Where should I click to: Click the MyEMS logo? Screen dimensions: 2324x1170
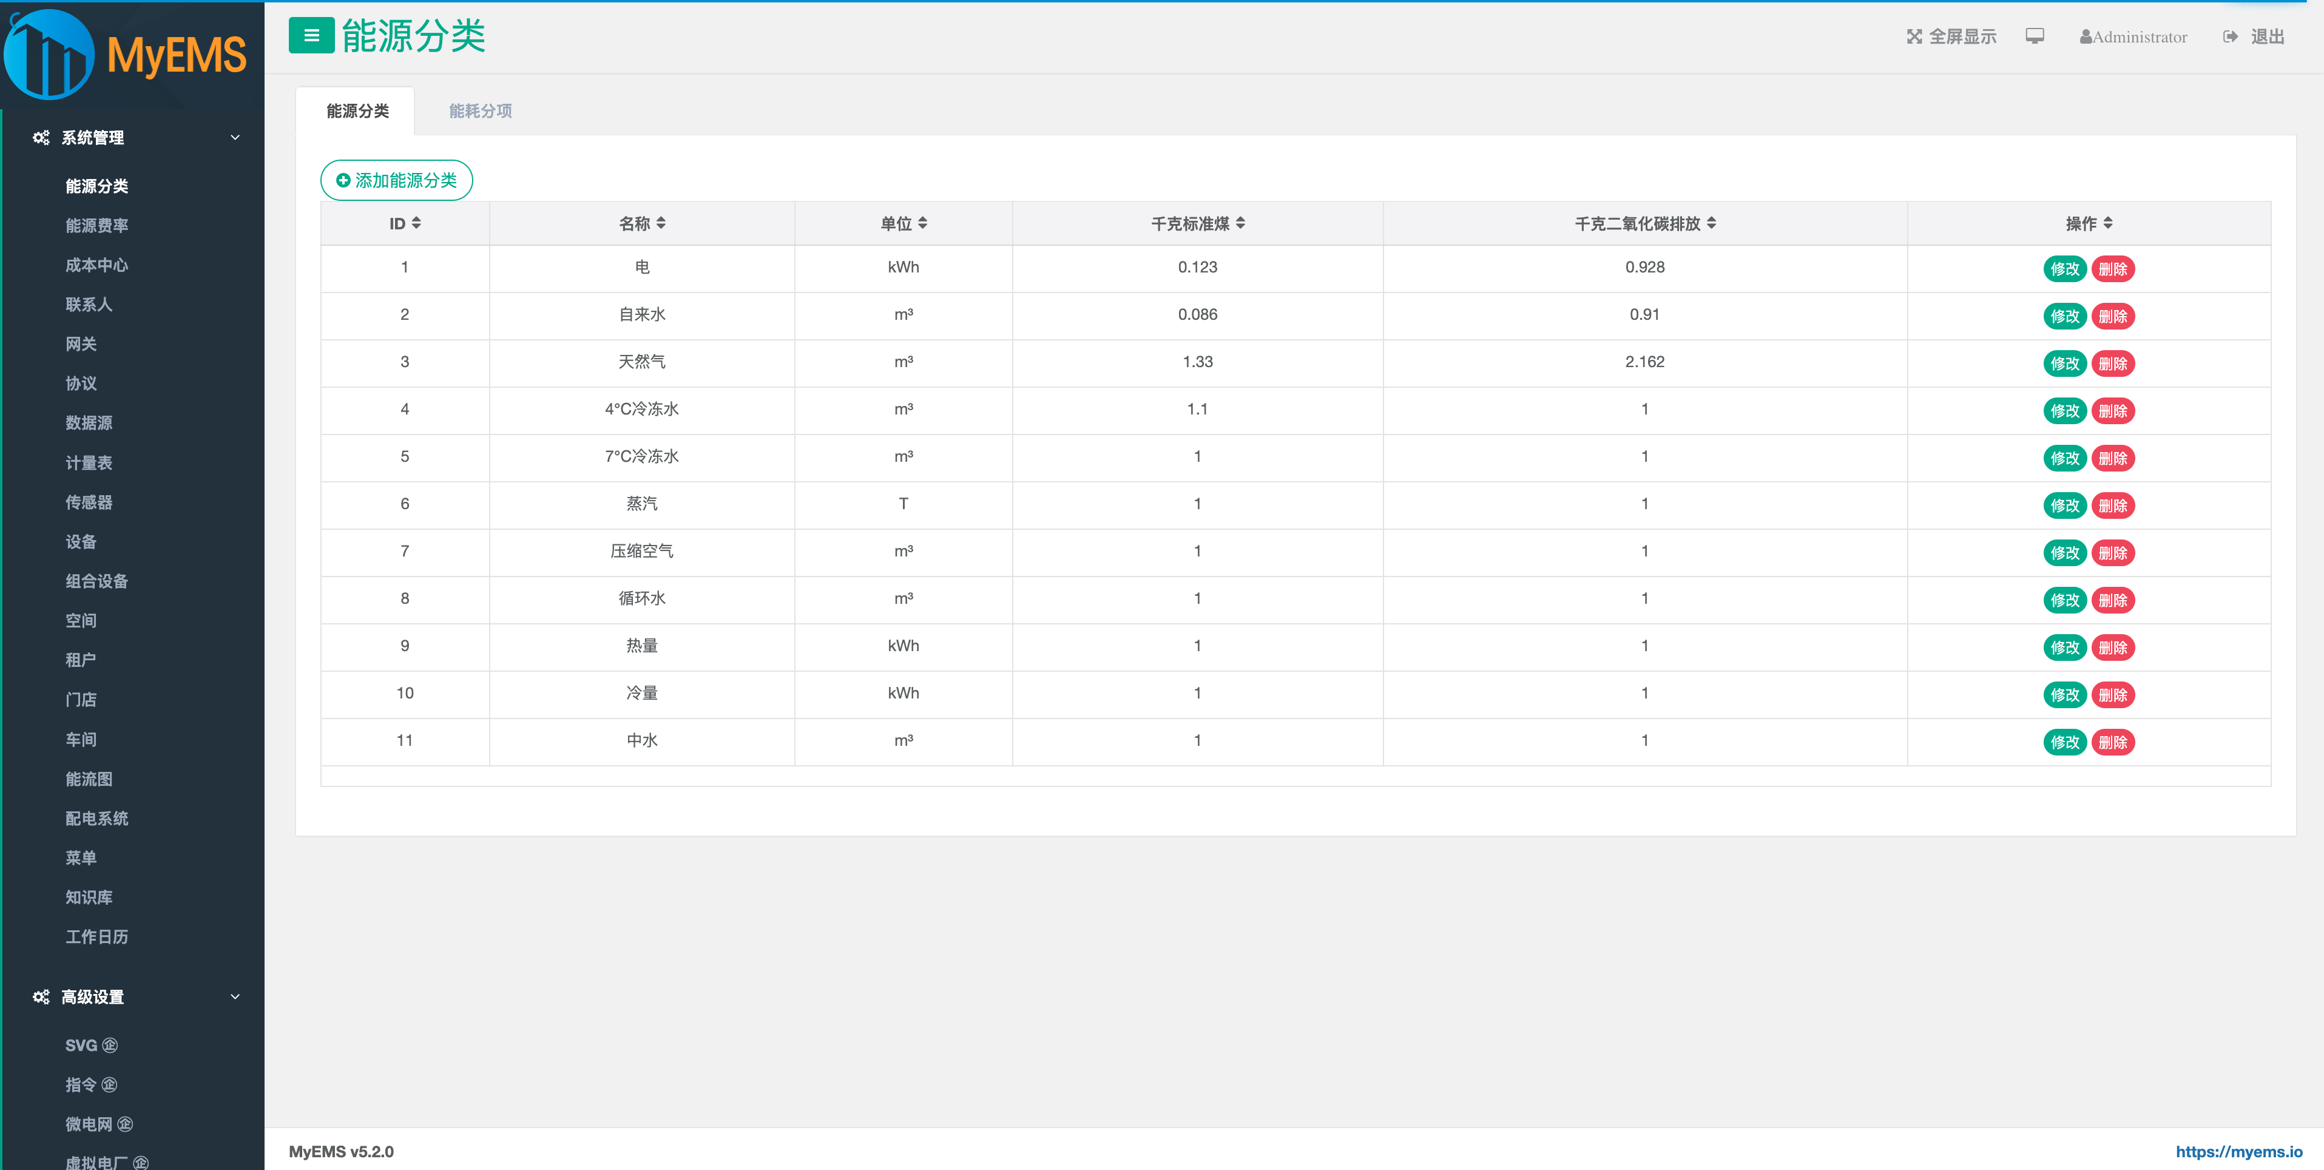point(126,54)
